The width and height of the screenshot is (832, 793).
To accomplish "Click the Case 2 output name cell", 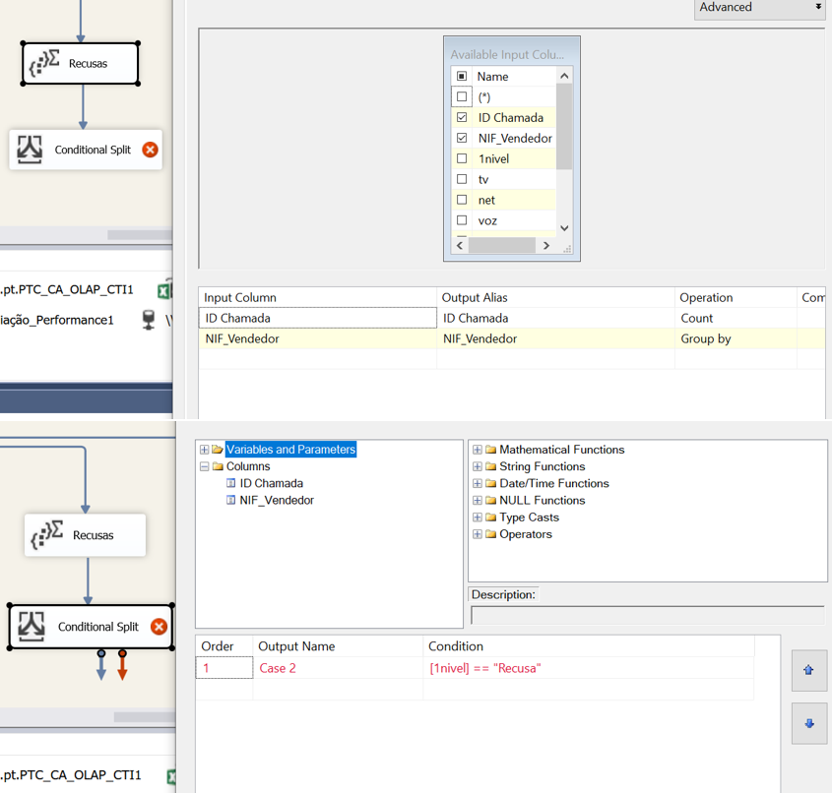I will pos(338,668).
